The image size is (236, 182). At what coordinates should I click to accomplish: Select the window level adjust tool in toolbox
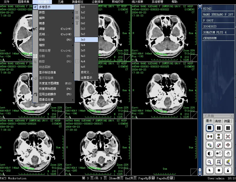click(219, 154)
